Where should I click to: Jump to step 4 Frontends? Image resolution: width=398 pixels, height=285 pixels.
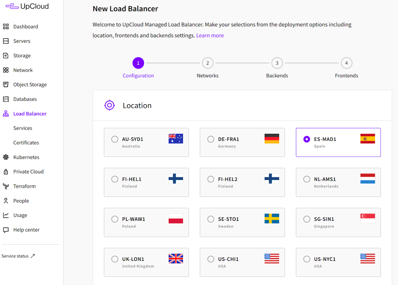click(x=346, y=63)
